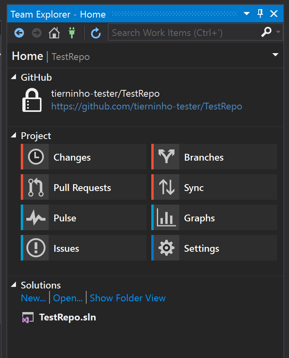
Task: Click the Home icon in the toolbar
Action: pos(54,33)
